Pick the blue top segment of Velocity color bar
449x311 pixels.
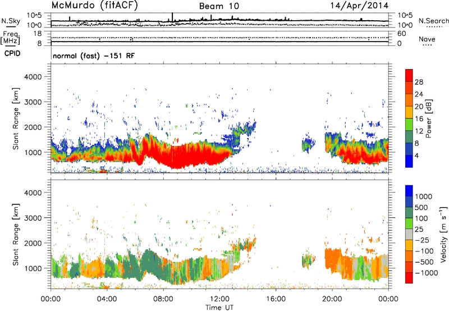pyautogui.click(x=409, y=191)
